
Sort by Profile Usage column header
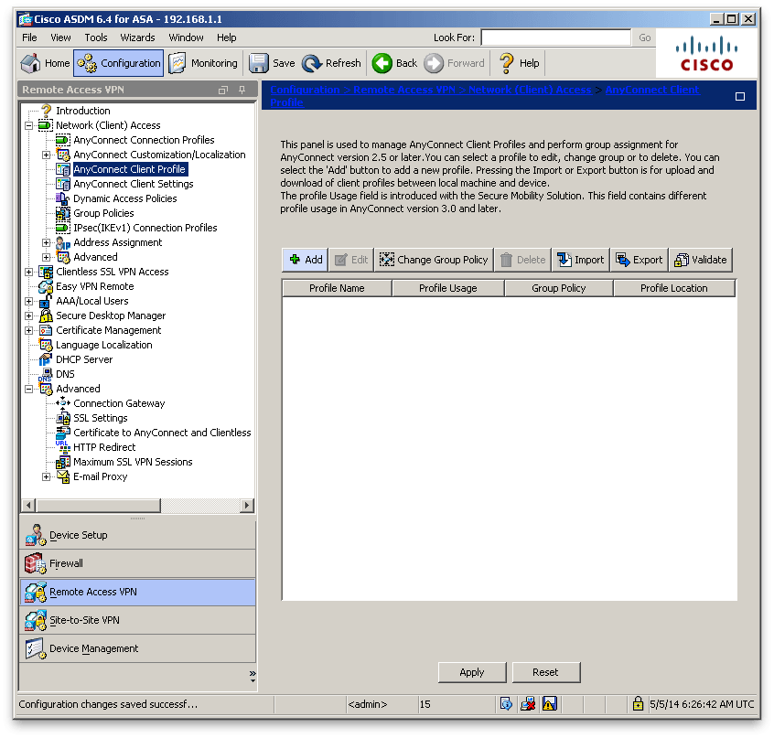(x=447, y=289)
